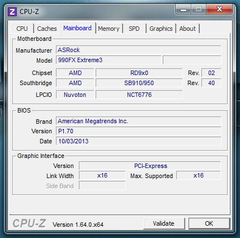Click the Nuvoton LPCIO value
Screen dimensions: 240x238
point(75,95)
